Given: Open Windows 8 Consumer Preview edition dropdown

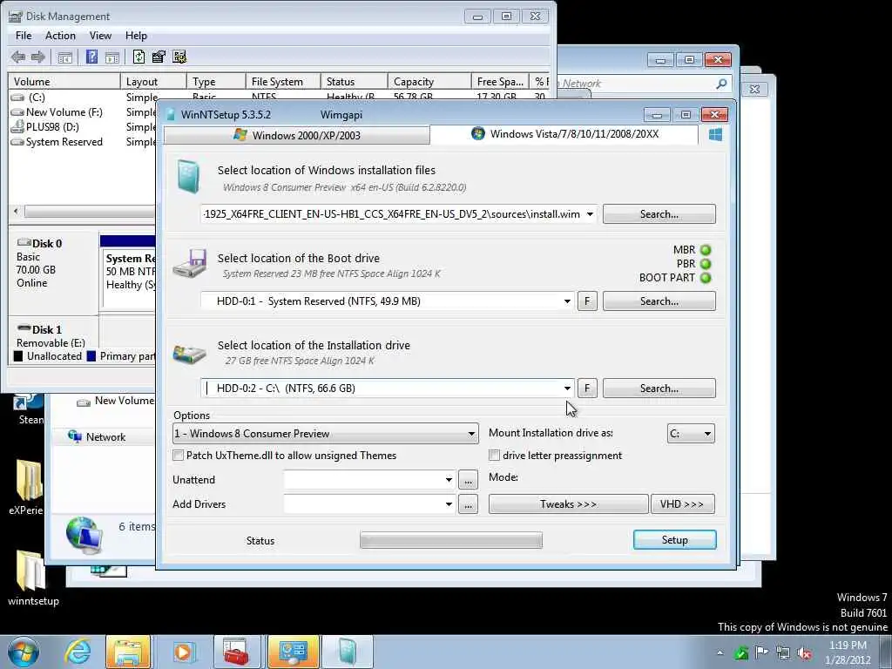Looking at the screenshot, I should (326, 434).
